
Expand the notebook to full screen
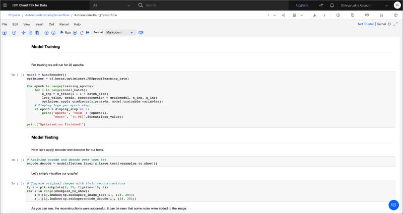point(395,24)
